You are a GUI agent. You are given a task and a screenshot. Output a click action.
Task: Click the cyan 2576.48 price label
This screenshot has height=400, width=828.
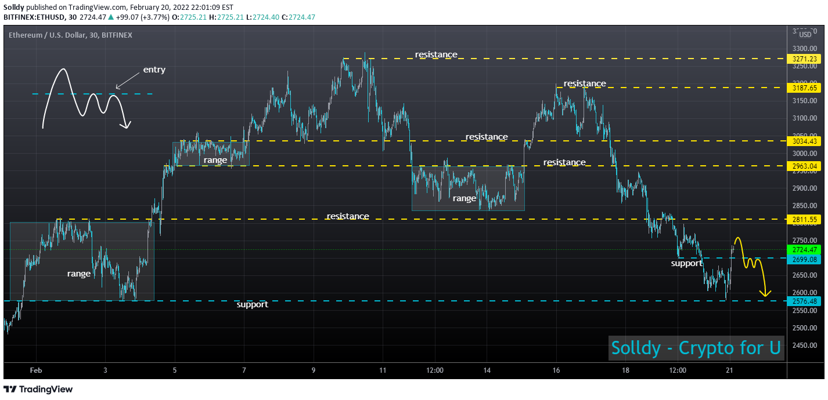point(803,301)
